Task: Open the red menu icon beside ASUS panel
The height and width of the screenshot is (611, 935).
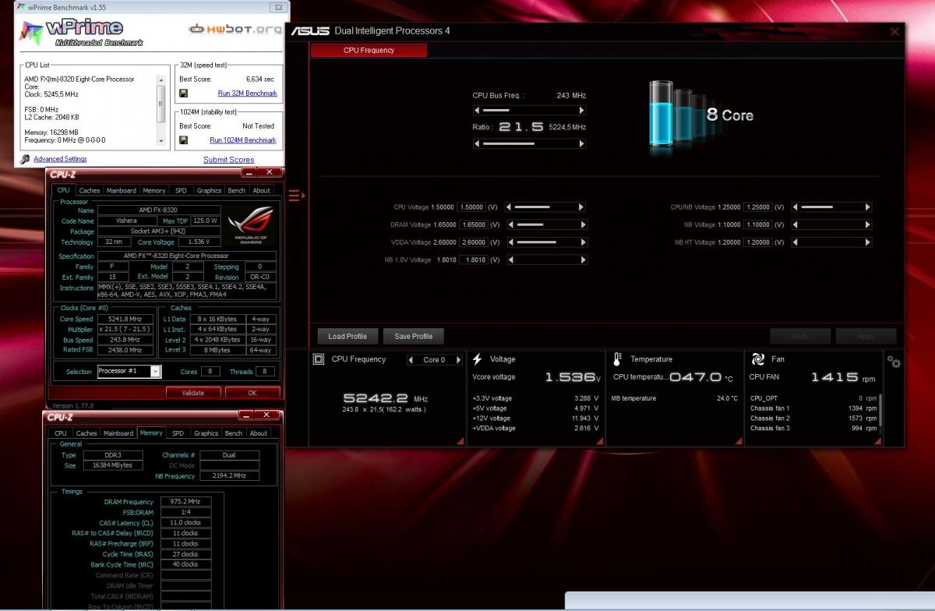Action: [x=295, y=196]
